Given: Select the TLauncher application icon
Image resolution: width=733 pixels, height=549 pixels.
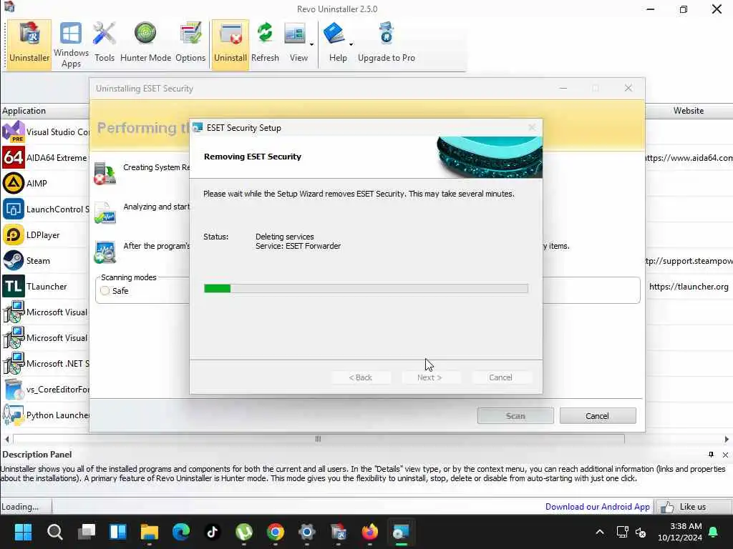Looking at the screenshot, I should point(14,286).
